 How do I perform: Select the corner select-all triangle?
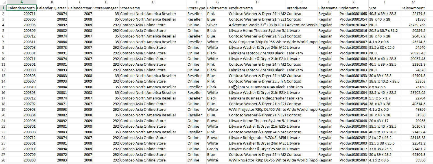(x=3, y=2)
